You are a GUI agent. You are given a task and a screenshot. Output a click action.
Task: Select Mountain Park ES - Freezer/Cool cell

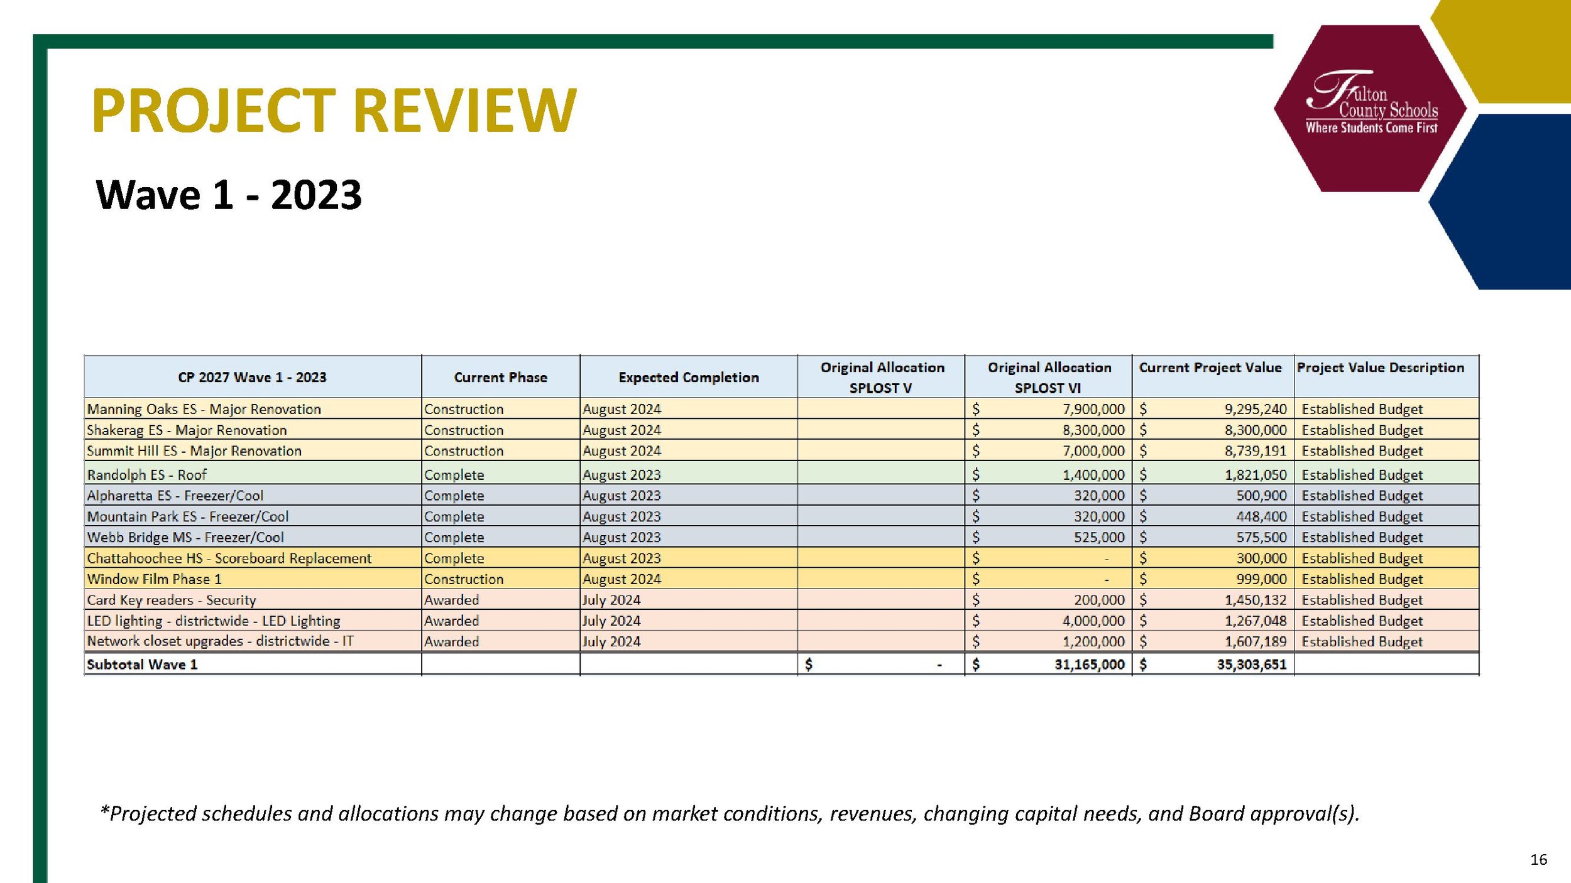coord(253,516)
